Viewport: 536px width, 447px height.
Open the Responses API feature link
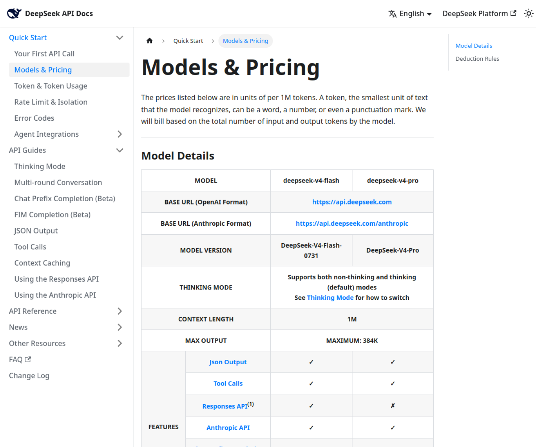coord(225,406)
